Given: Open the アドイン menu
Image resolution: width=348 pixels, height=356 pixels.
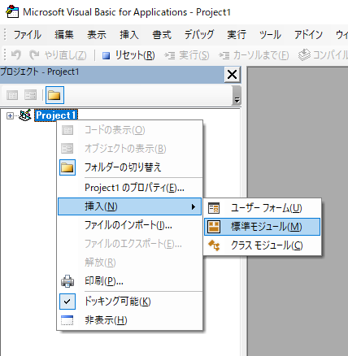Looking at the screenshot, I should 308,35.
